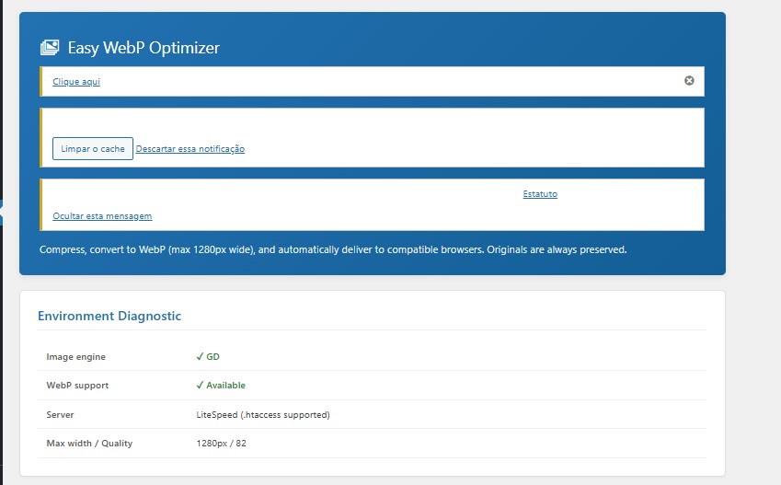Click the Easy WebP Optimizer image icon
Viewport: 781px width, 485px height.
point(50,47)
